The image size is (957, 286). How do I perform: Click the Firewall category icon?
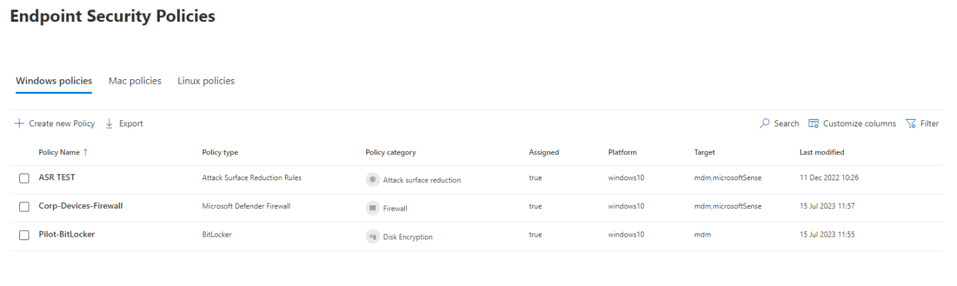coord(372,208)
